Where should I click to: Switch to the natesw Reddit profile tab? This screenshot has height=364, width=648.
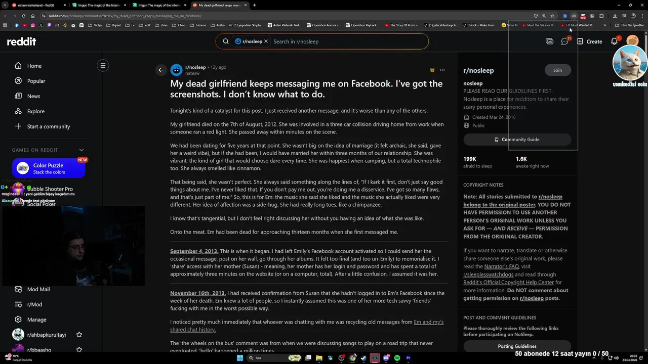tap(38, 5)
